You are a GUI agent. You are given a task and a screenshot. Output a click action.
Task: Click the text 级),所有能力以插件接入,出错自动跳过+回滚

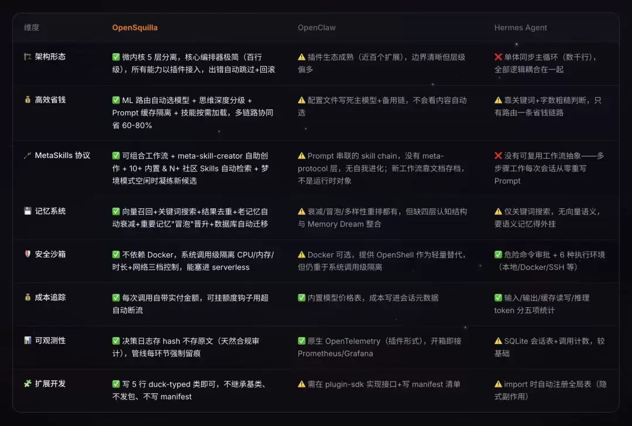(194, 69)
